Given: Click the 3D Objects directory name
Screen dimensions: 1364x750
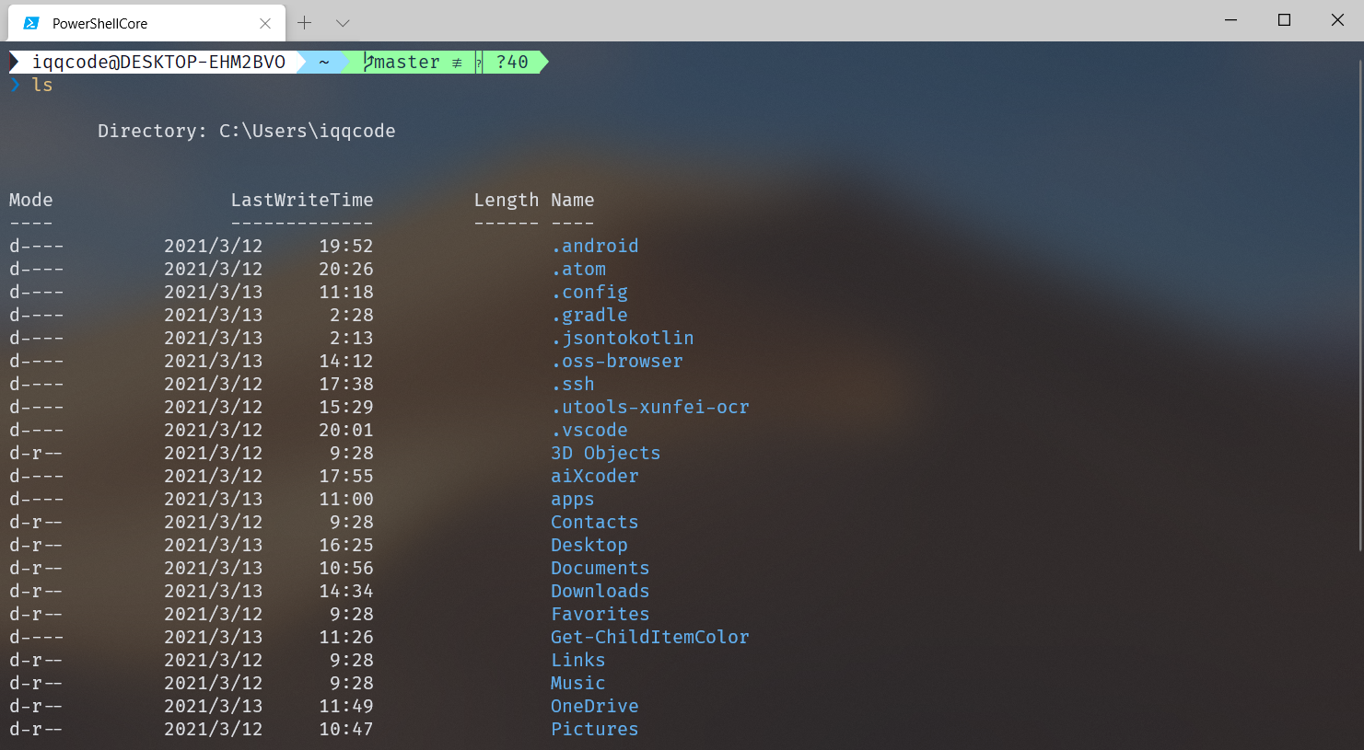Looking at the screenshot, I should click(606, 453).
